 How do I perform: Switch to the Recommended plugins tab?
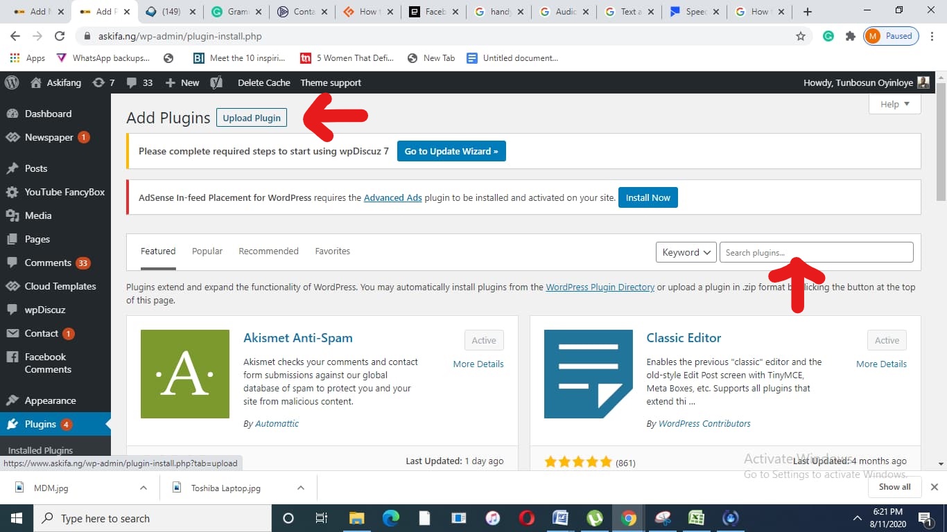[268, 251]
